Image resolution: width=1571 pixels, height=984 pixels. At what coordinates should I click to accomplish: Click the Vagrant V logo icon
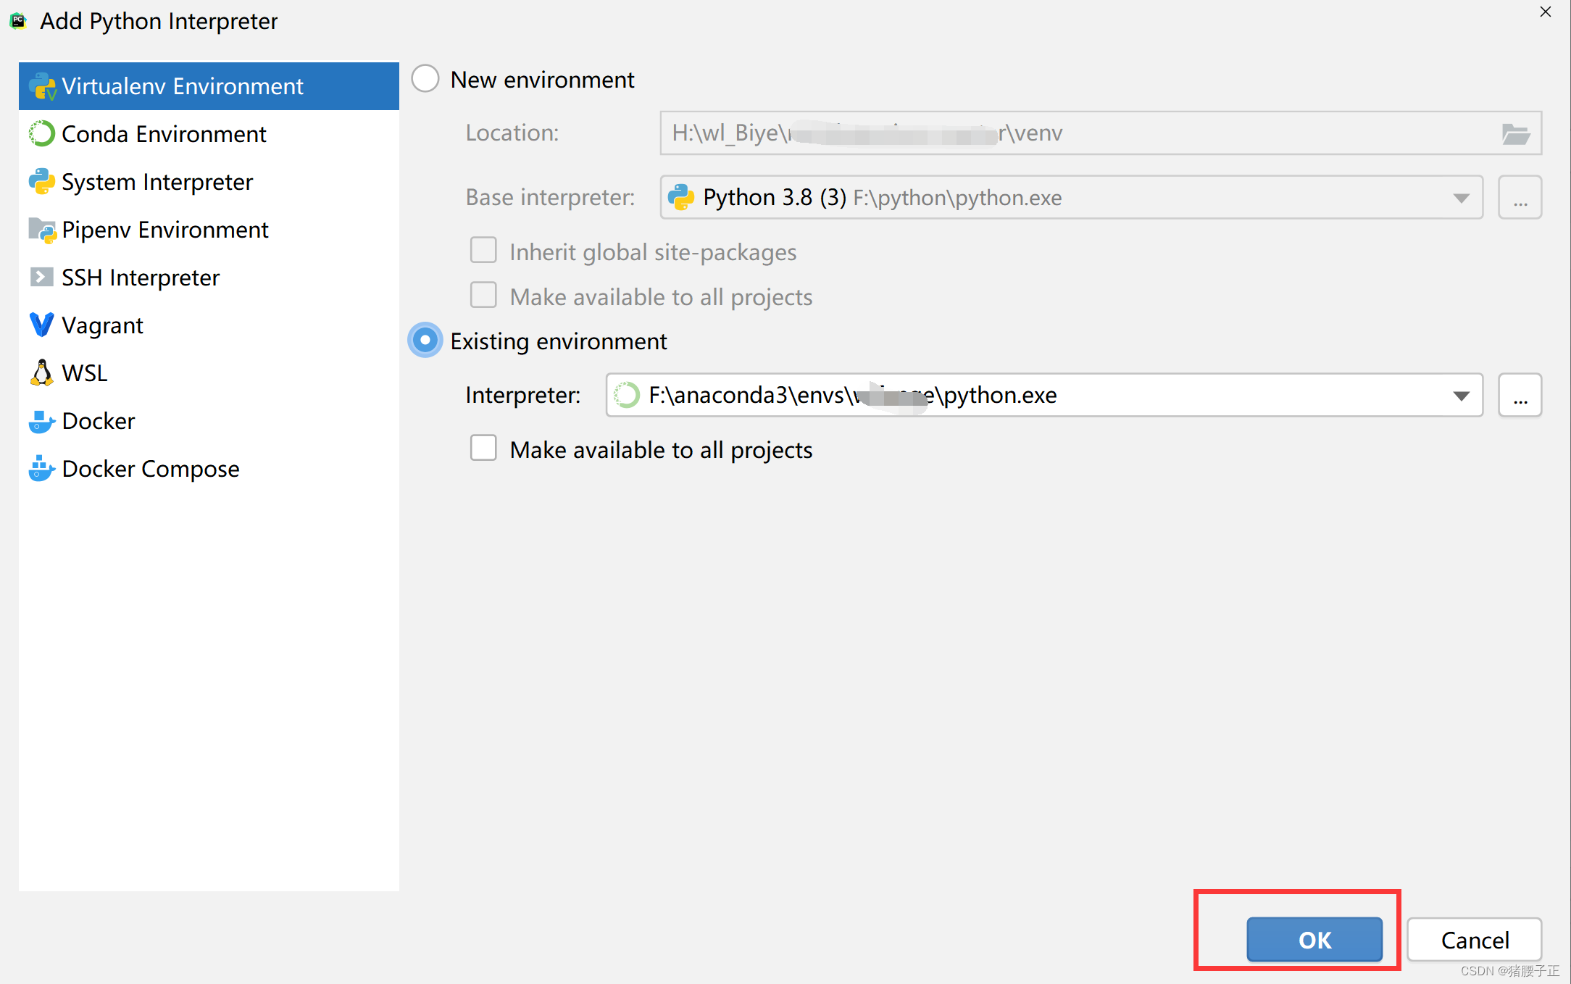pos(41,325)
